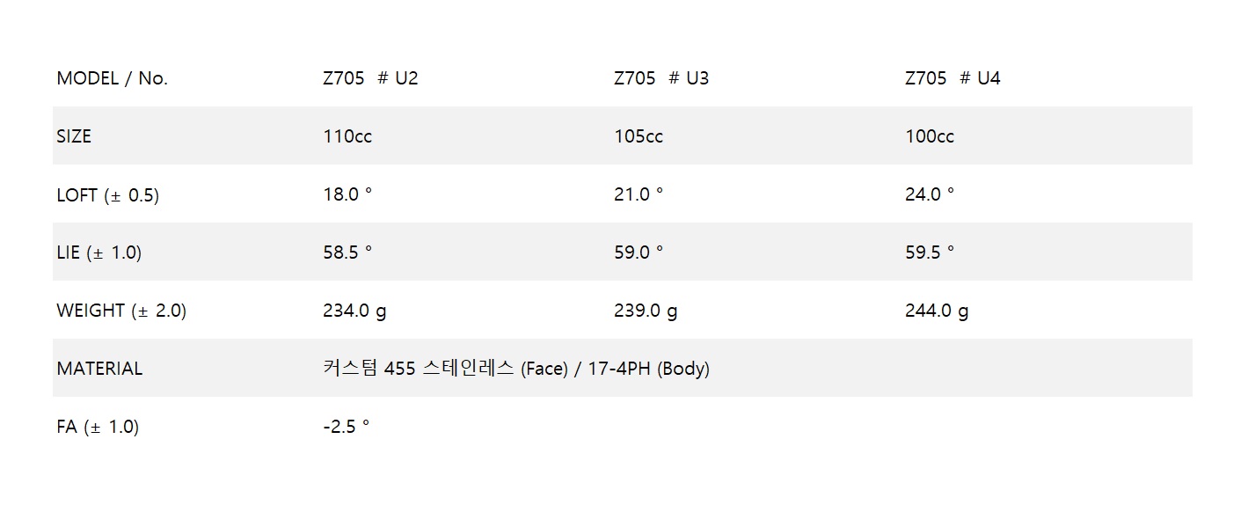Select the 59.0 ° lie value
The width and height of the screenshot is (1248, 505).
[x=639, y=252]
